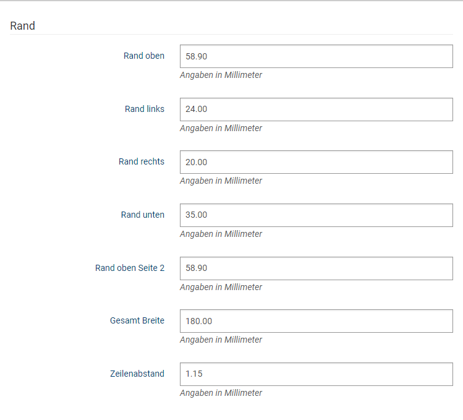Click the Rand oben label
The width and height of the screenshot is (463, 420).
(144, 56)
